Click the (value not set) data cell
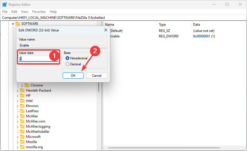Screen dimensions: 247x151 (x=204, y=31)
